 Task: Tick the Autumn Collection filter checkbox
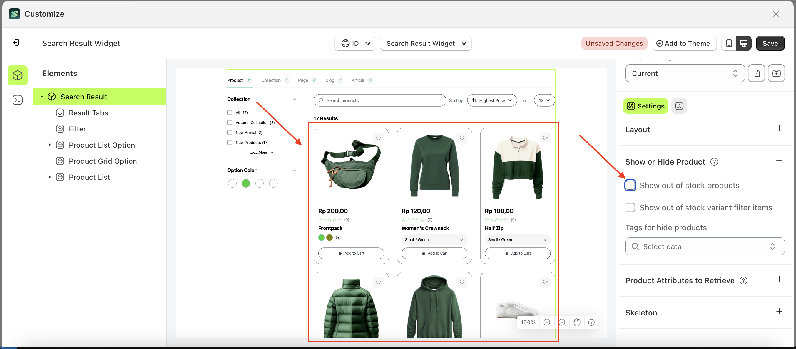coord(230,123)
